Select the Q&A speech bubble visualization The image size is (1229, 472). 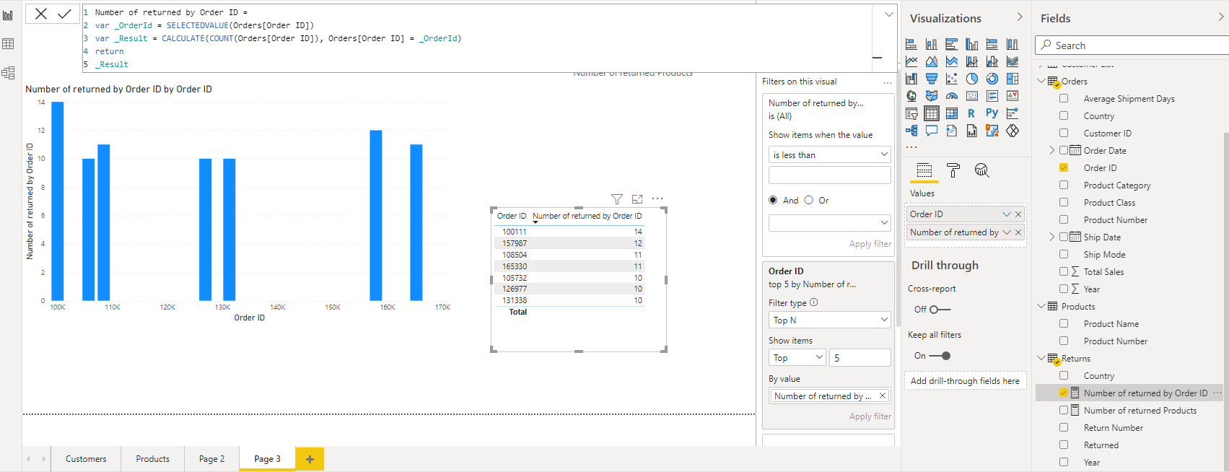[x=932, y=131]
